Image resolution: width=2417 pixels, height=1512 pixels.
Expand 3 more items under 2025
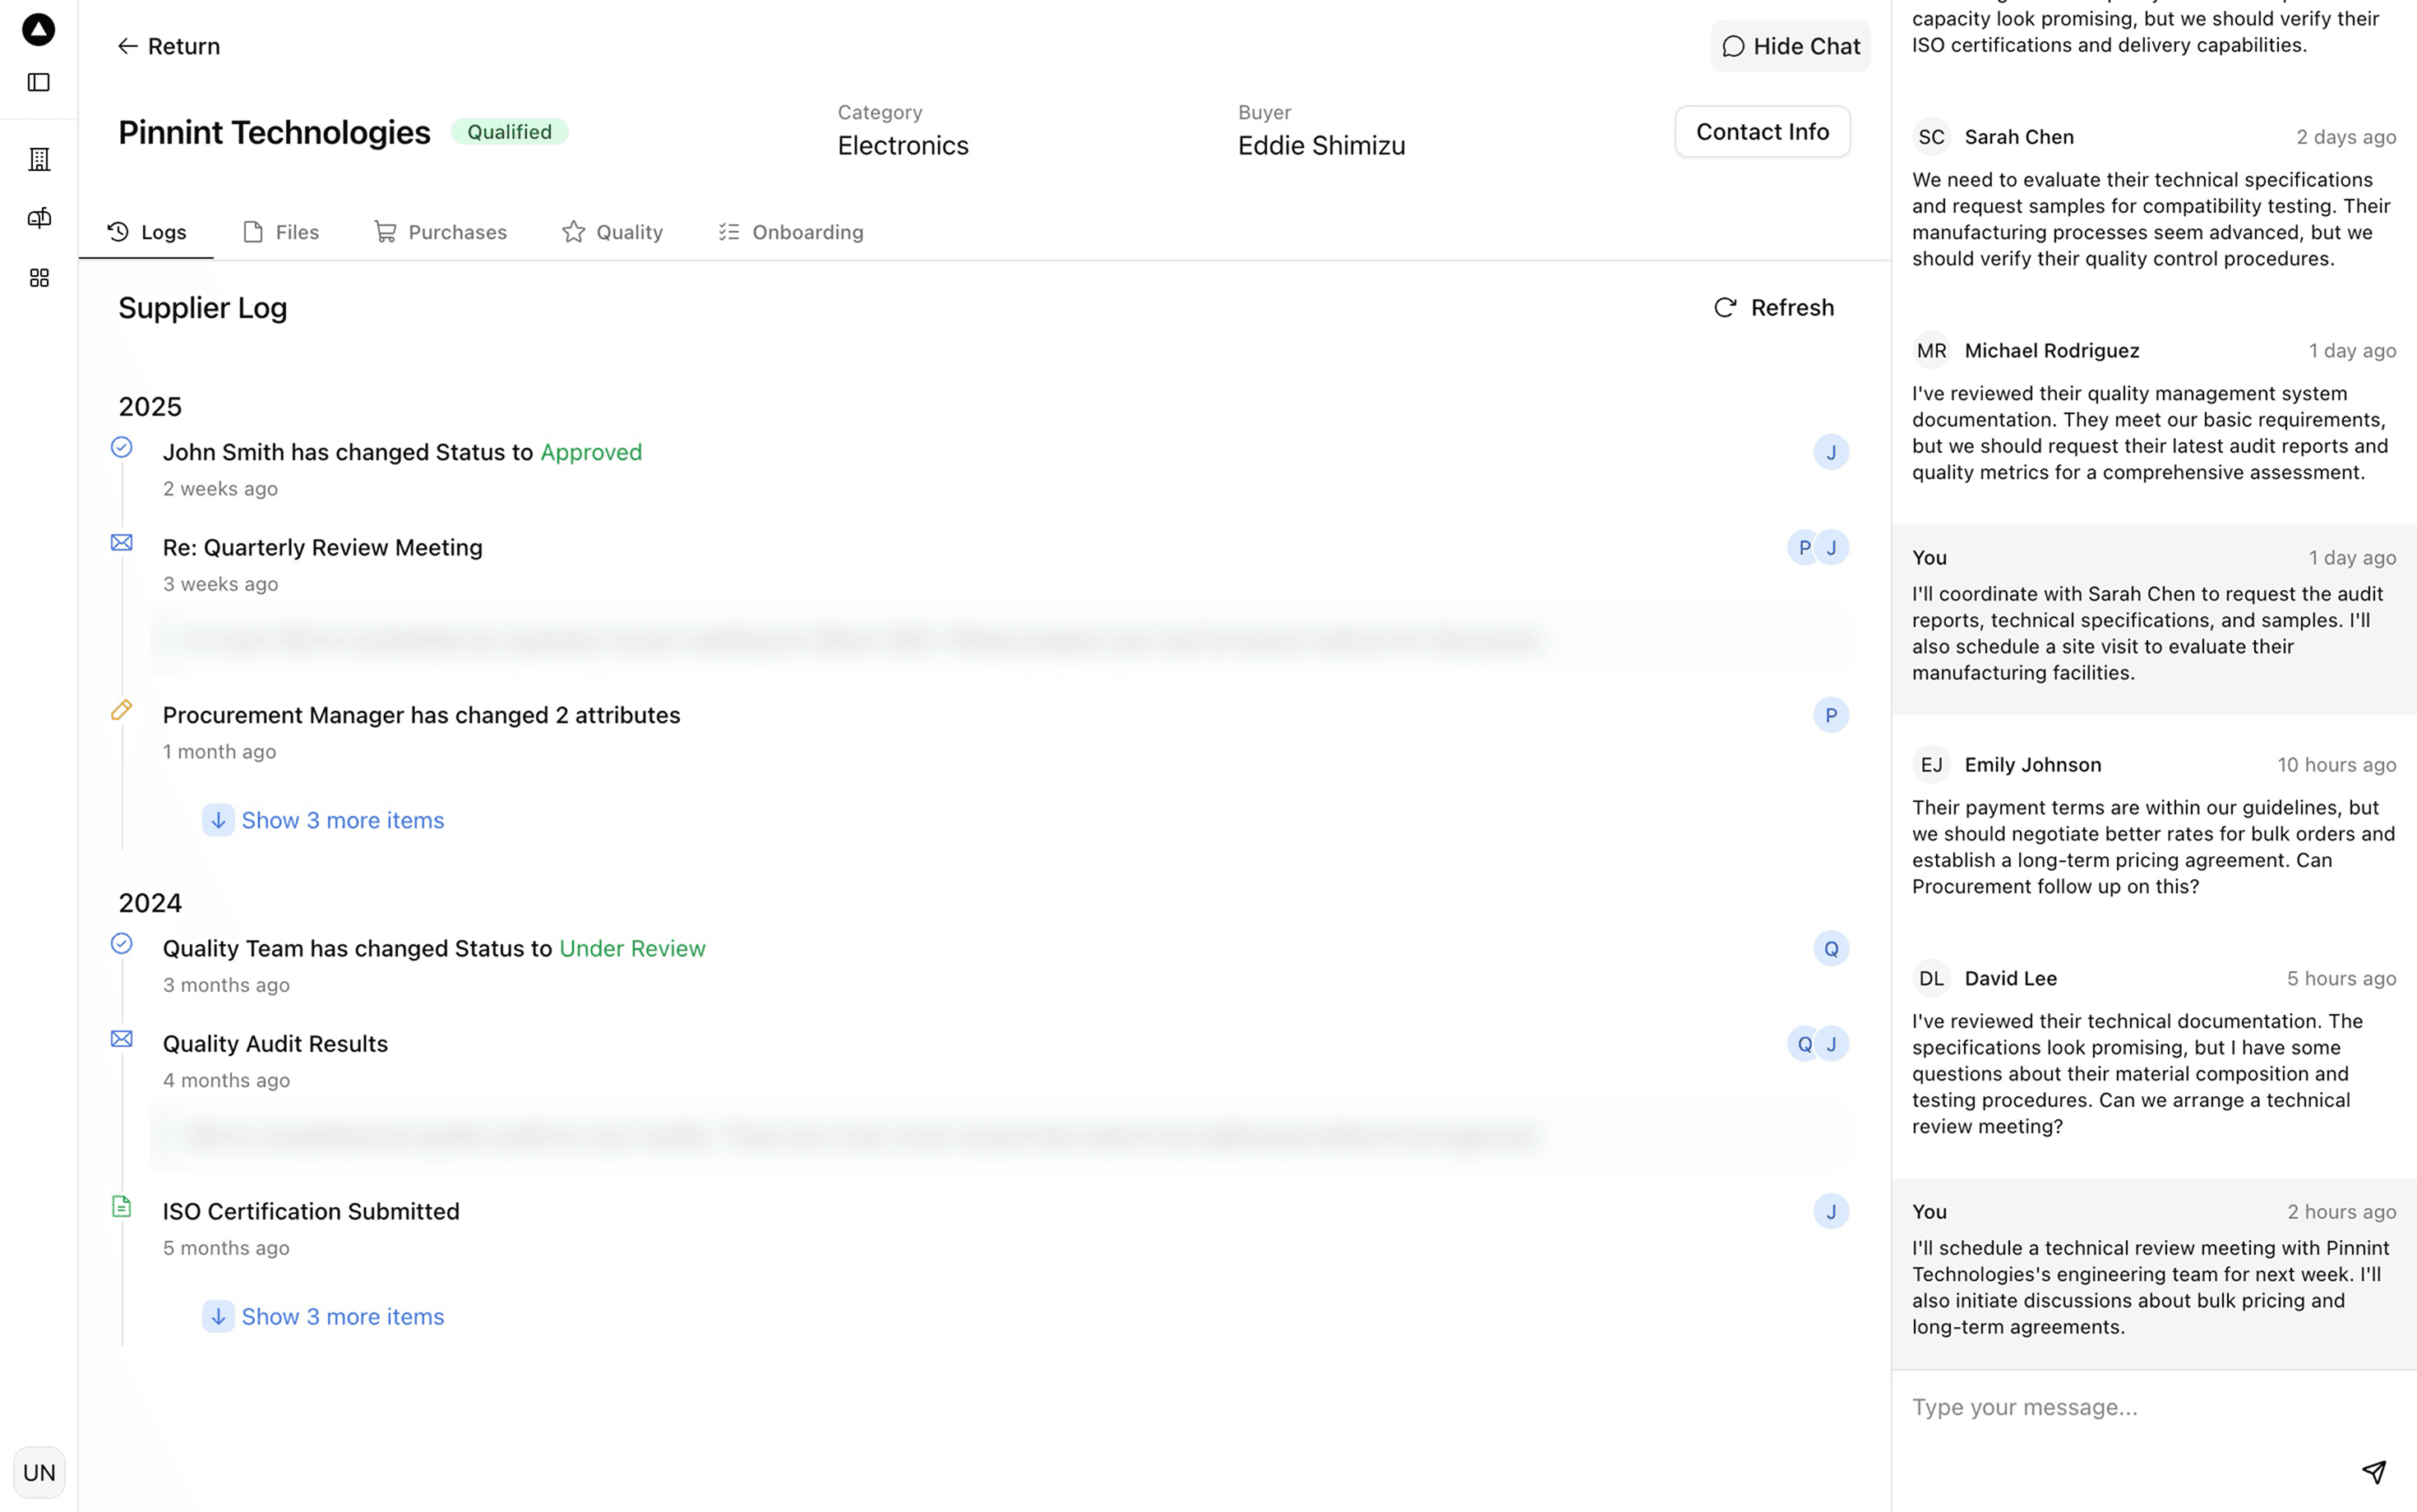323,820
